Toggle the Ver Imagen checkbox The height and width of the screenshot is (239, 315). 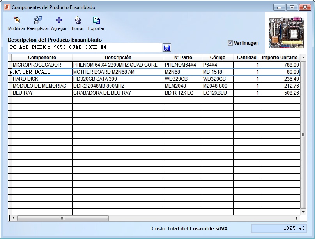[230, 43]
